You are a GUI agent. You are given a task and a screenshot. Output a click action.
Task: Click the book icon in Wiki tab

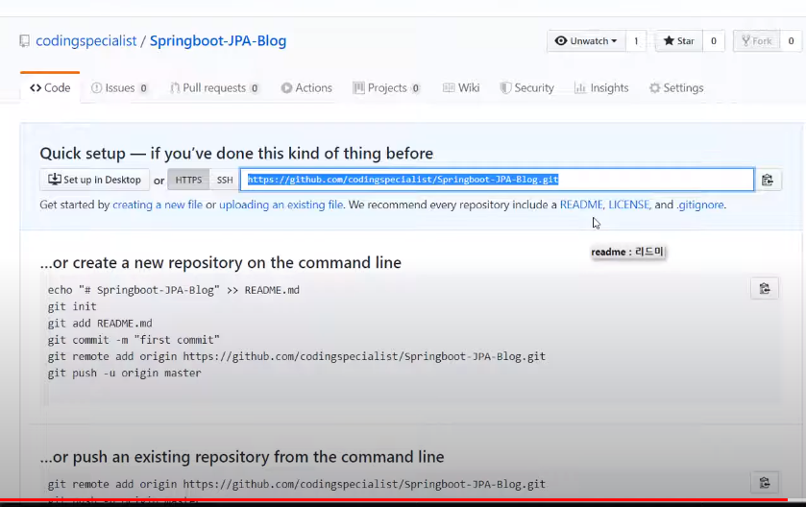click(x=449, y=87)
